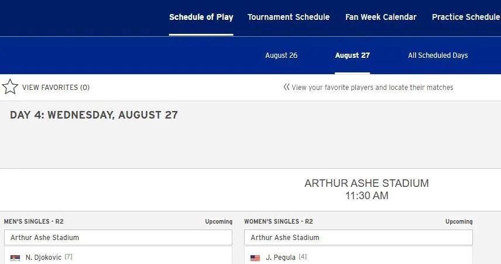Click the Arthur Ashe Stadium 11:30 AM header
Viewport: 501px width, 264px height.
(366, 189)
